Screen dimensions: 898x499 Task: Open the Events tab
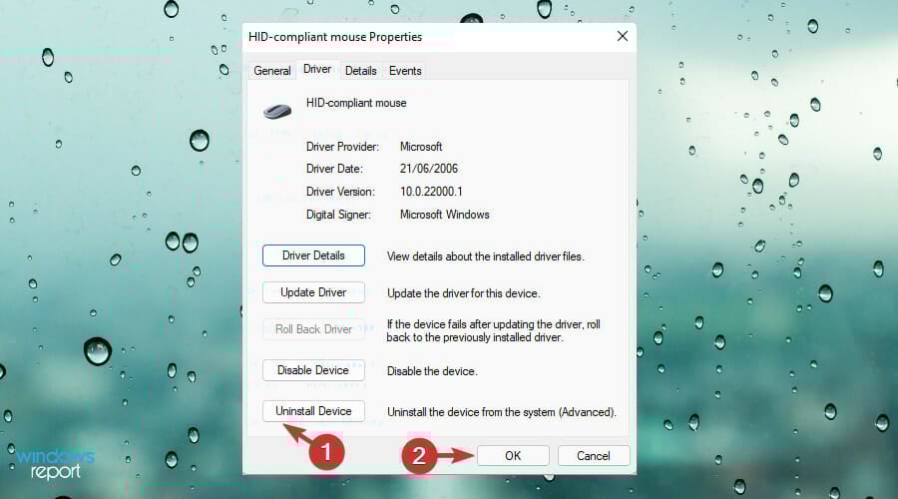click(x=405, y=71)
